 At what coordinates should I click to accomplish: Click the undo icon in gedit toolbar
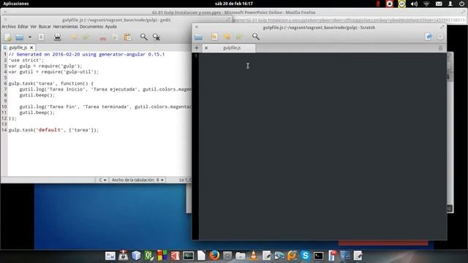74,37
